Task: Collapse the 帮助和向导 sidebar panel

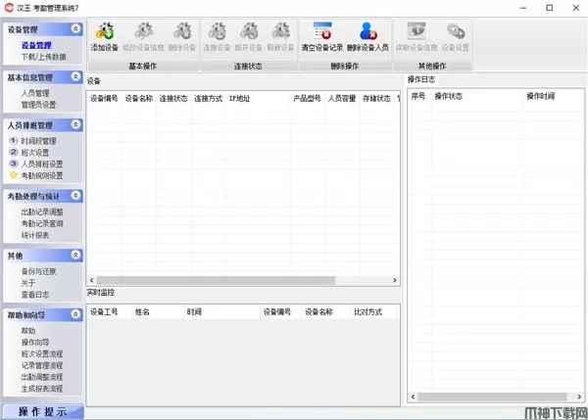Action: point(75,314)
